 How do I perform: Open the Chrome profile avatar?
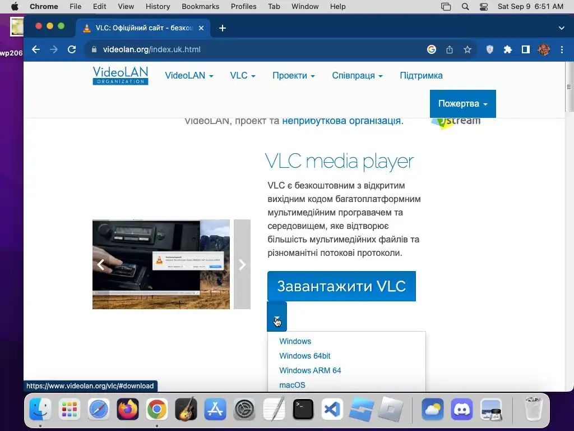pos(544,49)
